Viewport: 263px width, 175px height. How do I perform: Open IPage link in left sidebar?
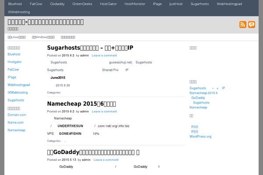(x=12, y=77)
